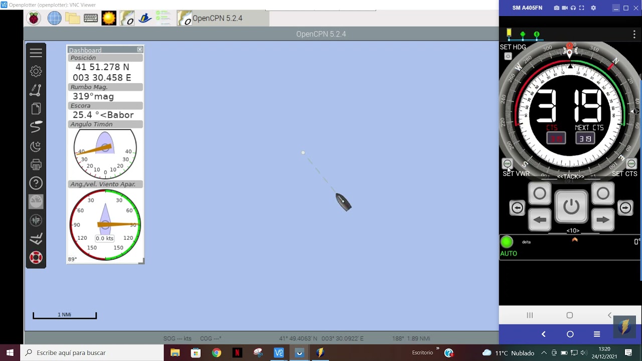
Task: Click the green AUTO status indicator
Action: click(x=507, y=242)
